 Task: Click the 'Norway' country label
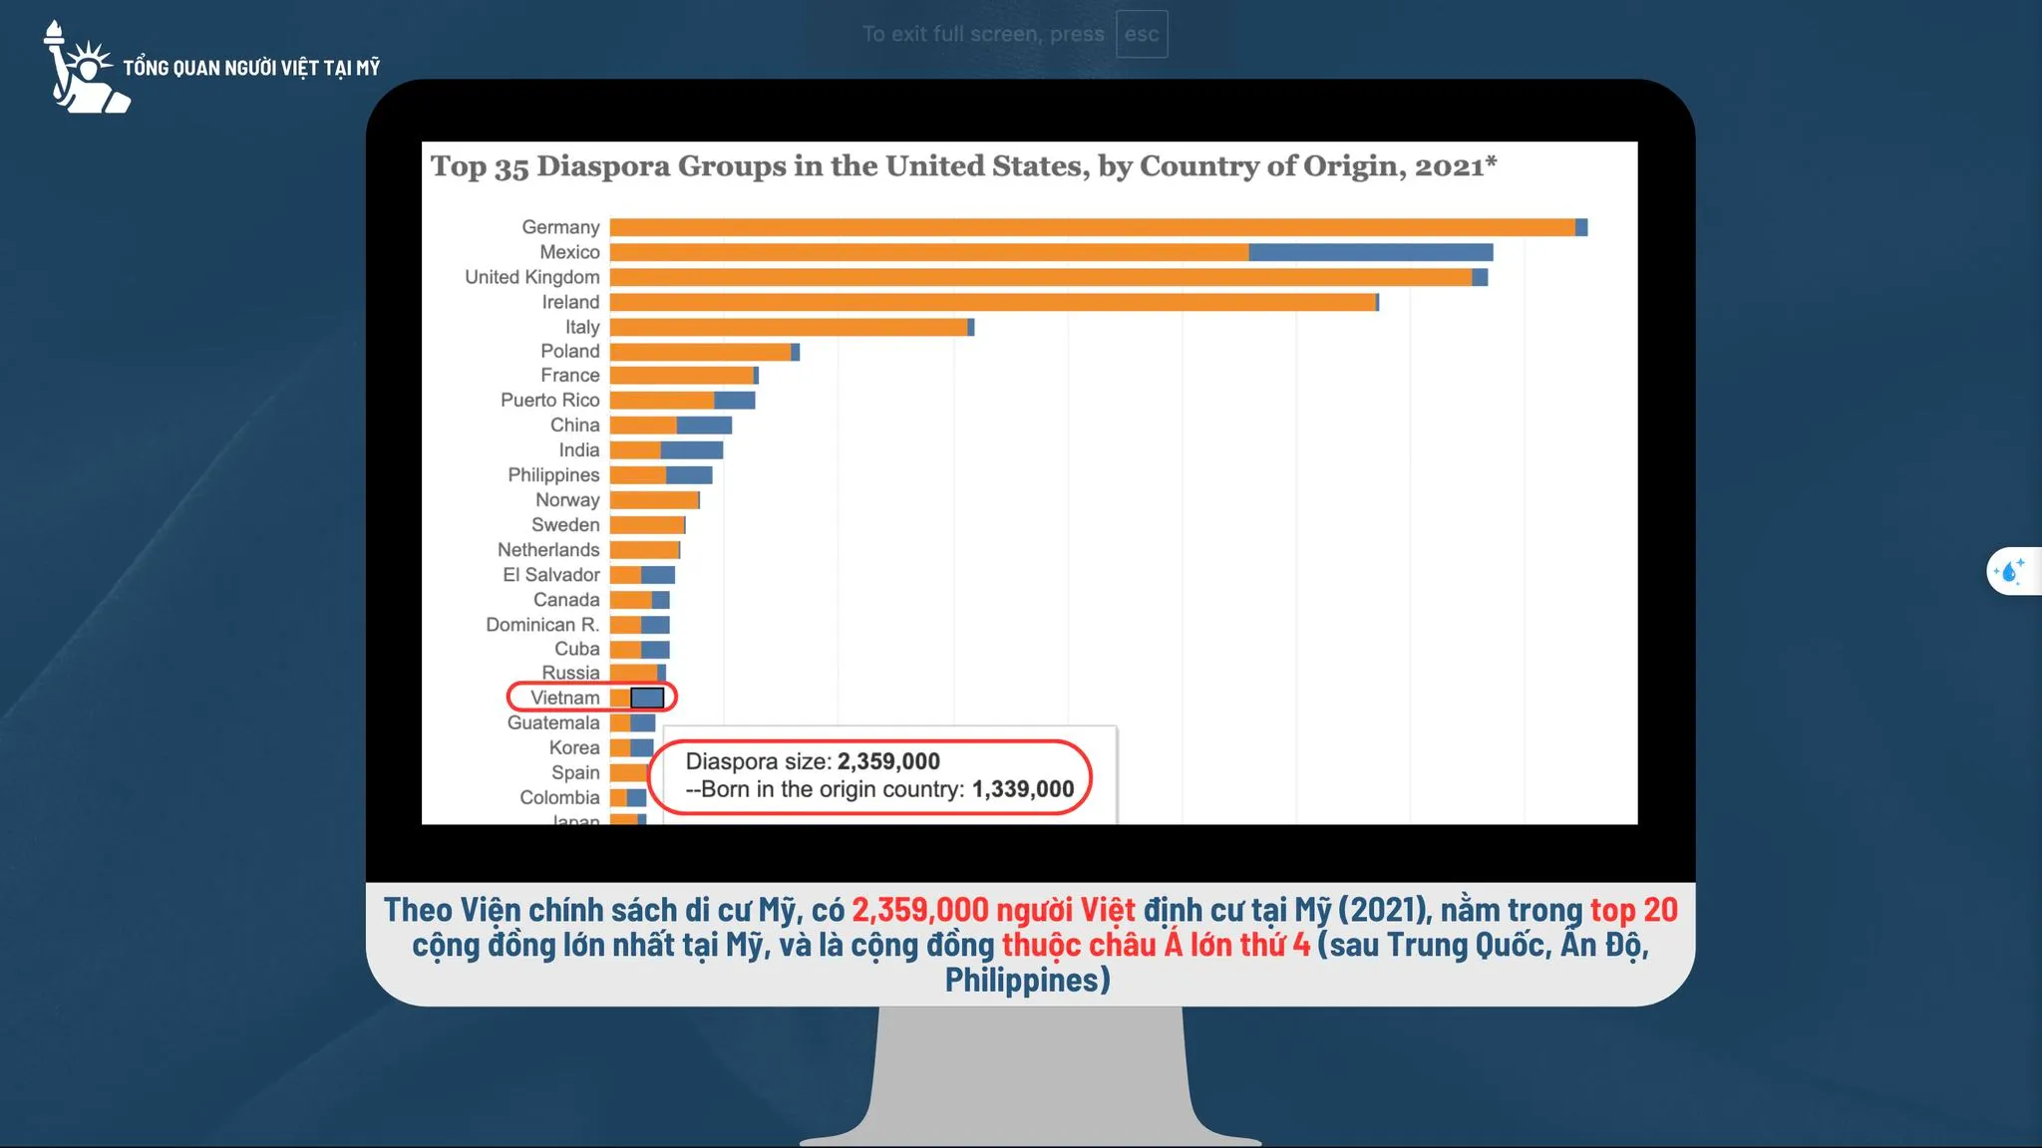click(x=567, y=499)
